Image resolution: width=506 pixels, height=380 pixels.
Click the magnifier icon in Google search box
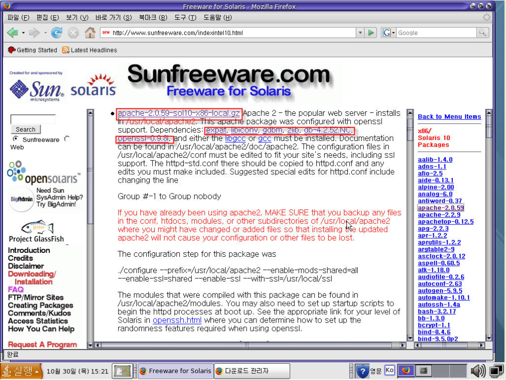coord(482,33)
